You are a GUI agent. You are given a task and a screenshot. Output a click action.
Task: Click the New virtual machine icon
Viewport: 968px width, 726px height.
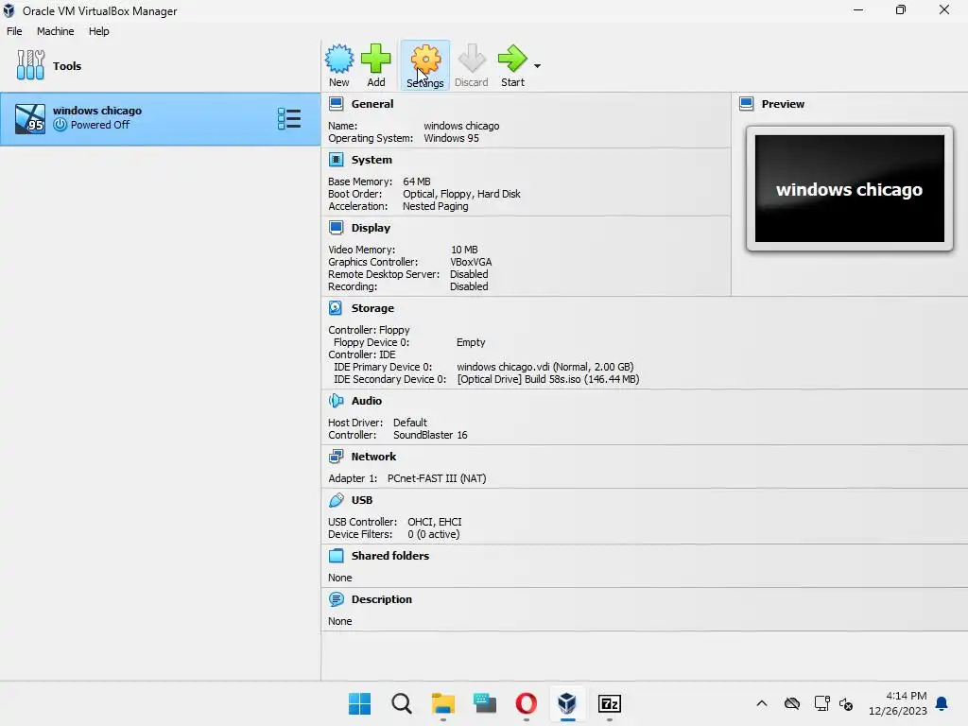339,60
